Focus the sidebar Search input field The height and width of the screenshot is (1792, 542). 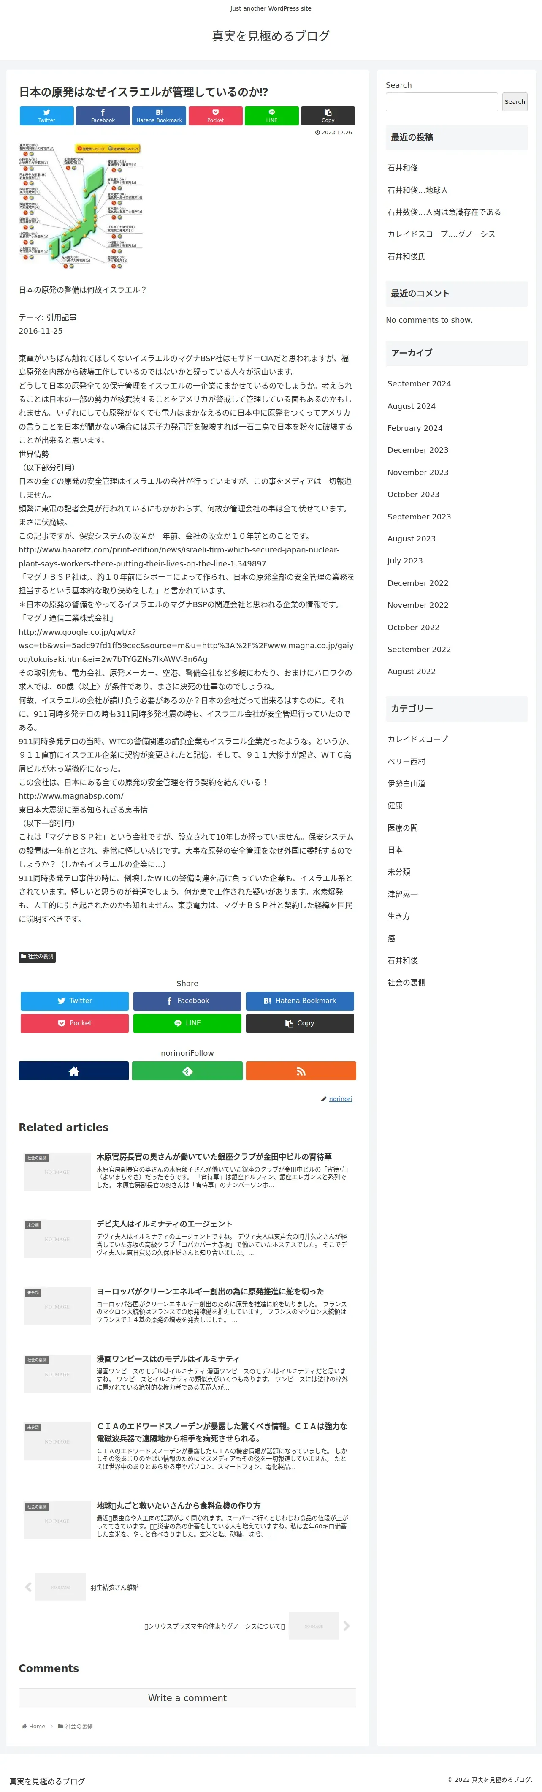point(442,101)
